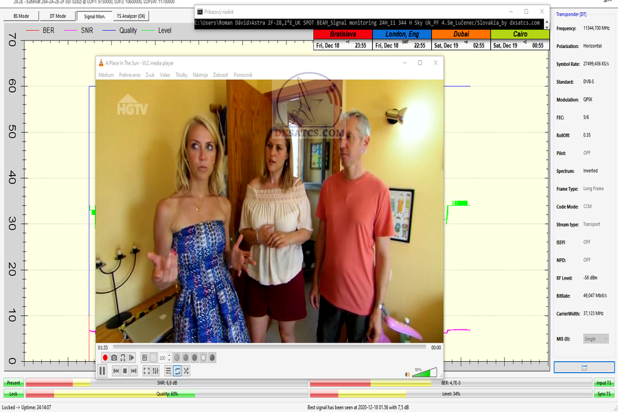
Task: Click the frame-by-frame button in VLC
Action: [132, 358]
